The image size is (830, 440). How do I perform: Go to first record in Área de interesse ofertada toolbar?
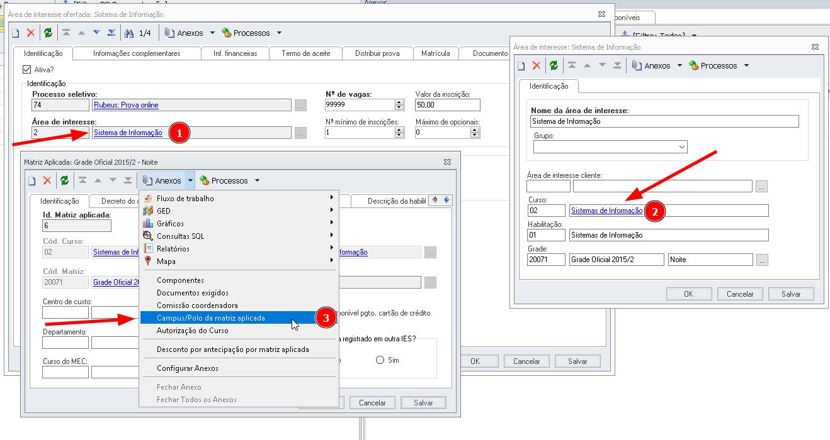pos(66,33)
